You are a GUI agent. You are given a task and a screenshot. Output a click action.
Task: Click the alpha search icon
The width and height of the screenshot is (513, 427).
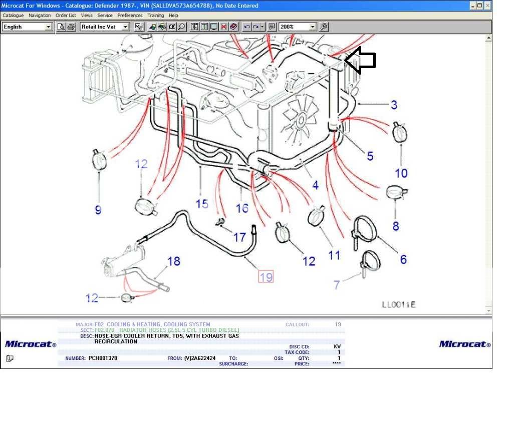171,27
